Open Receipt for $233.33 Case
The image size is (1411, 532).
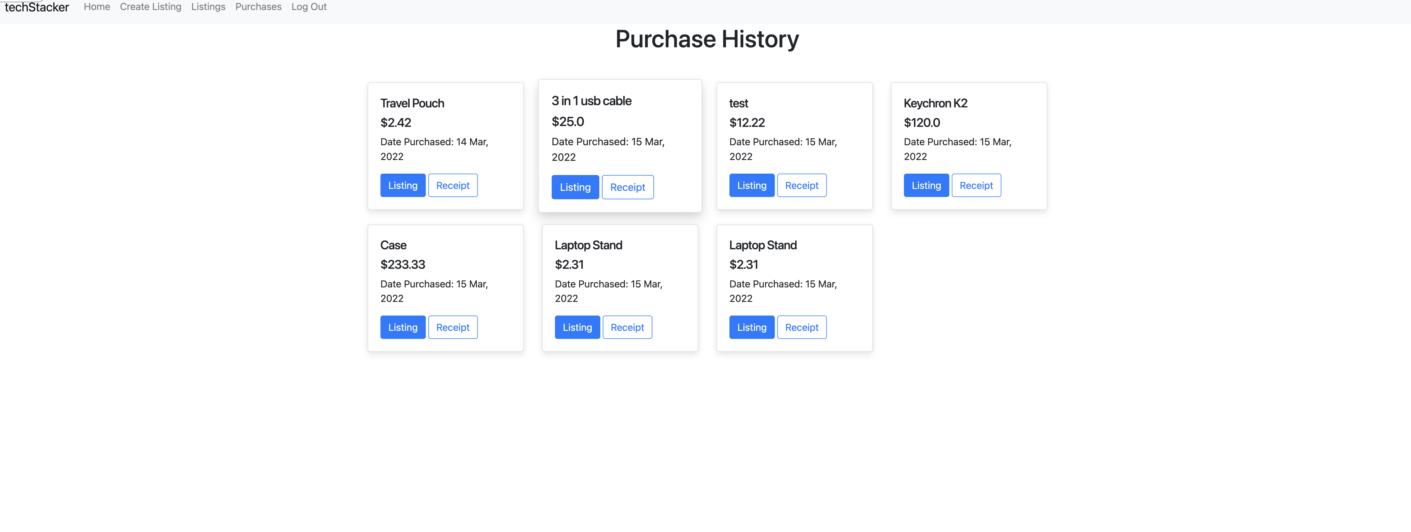pyautogui.click(x=453, y=327)
